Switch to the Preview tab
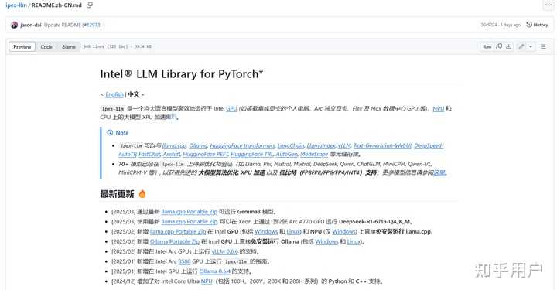This screenshot has height=290, width=557. coord(22,47)
